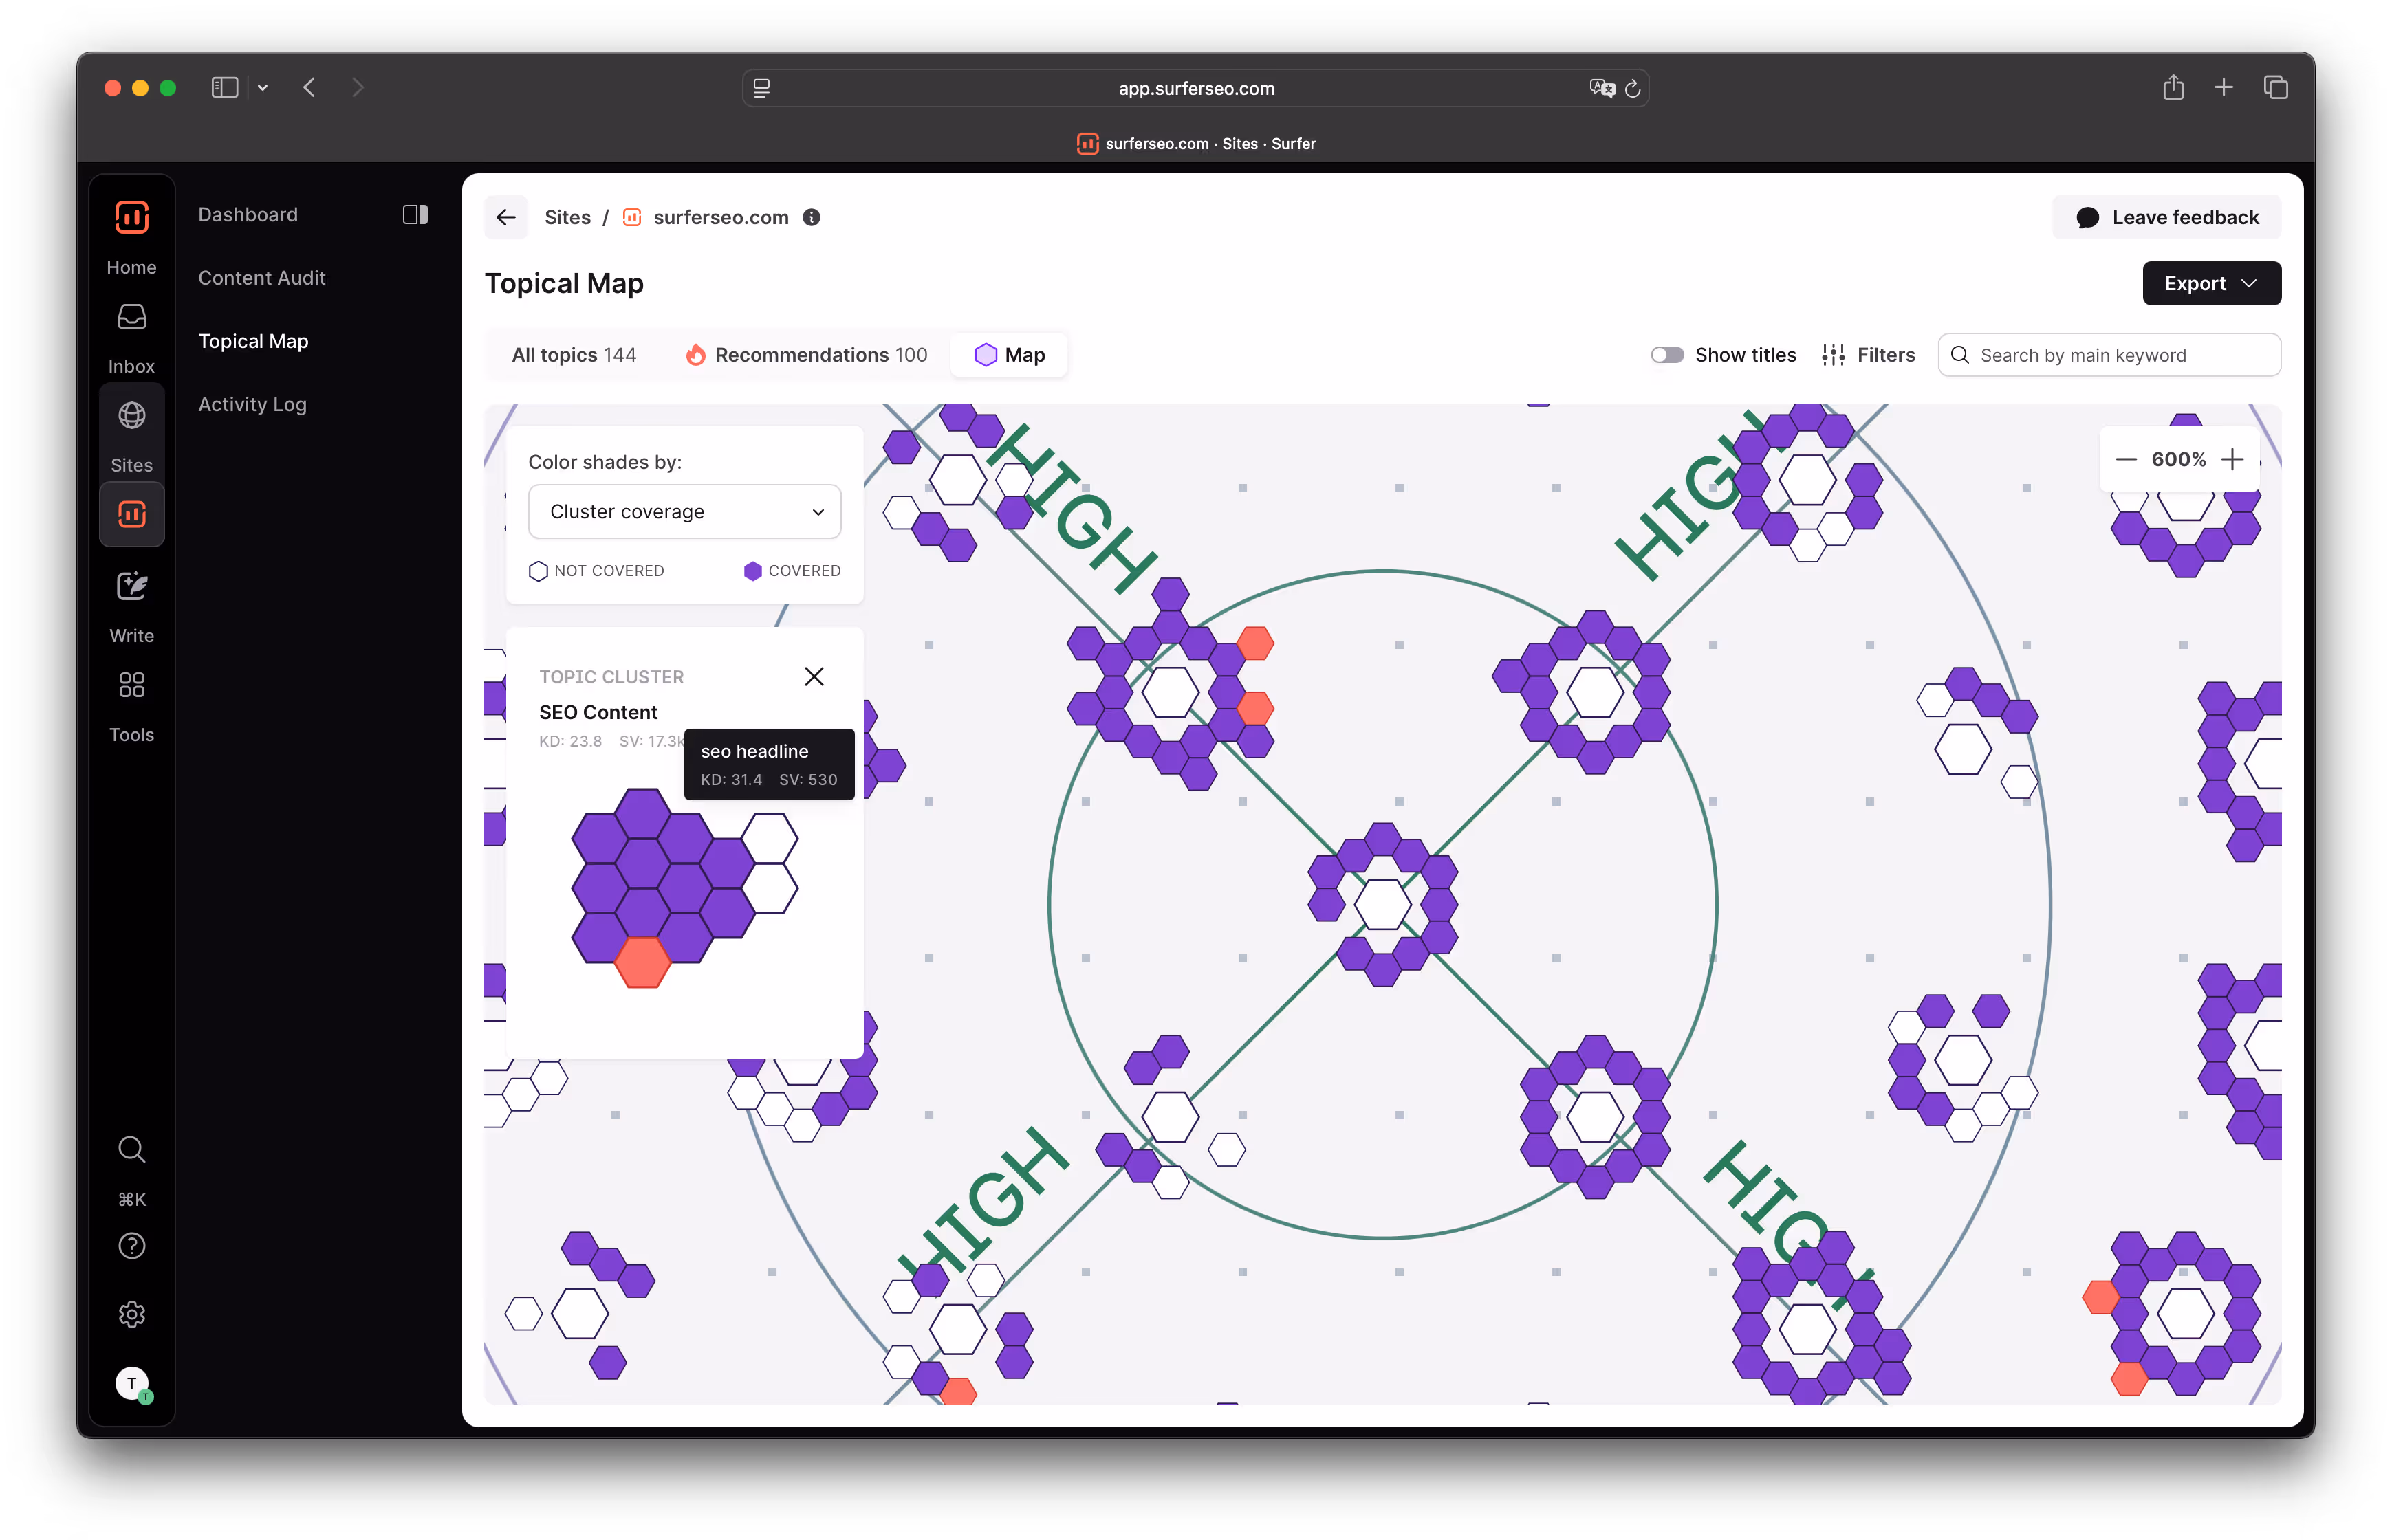Switch to the Recommendations 100 tab
The image size is (2392, 1540).
[806, 355]
